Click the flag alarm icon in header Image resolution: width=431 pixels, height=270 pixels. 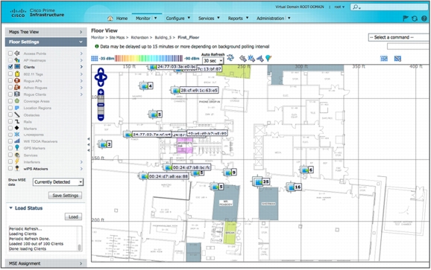[x=405, y=19]
